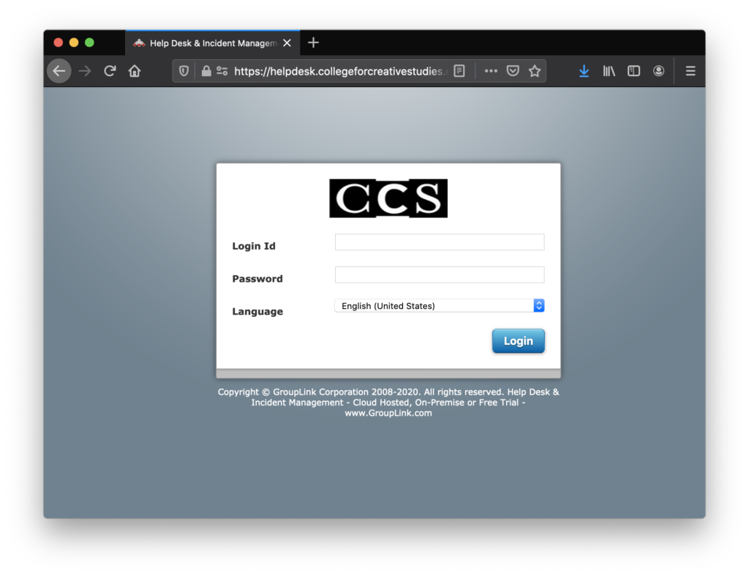This screenshot has width=749, height=576.
Task: Open a new tab with plus button
Action: point(313,42)
